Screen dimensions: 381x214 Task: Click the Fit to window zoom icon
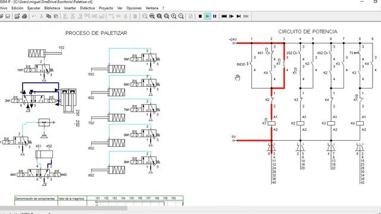point(159,16)
